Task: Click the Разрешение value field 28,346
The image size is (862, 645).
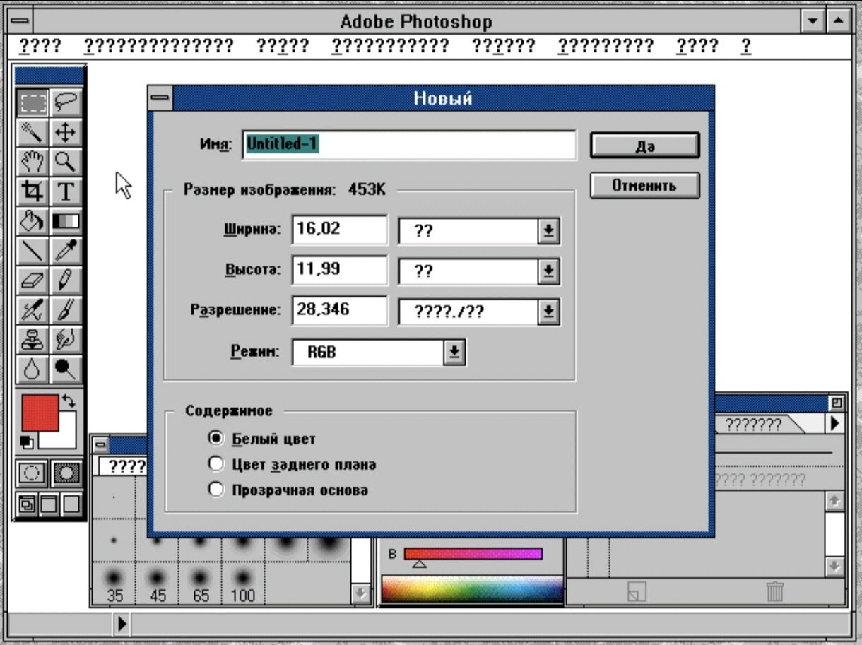Action: (340, 311)
